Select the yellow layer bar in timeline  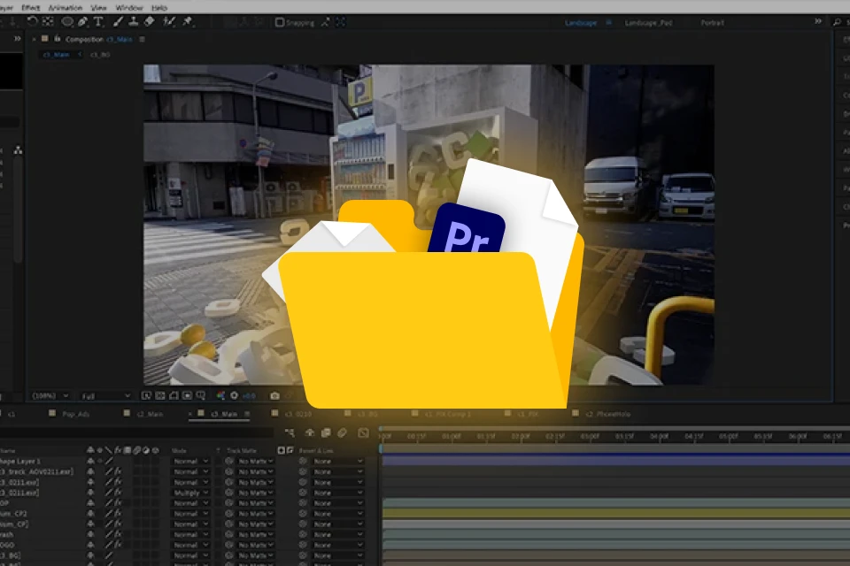pos(616,513)
